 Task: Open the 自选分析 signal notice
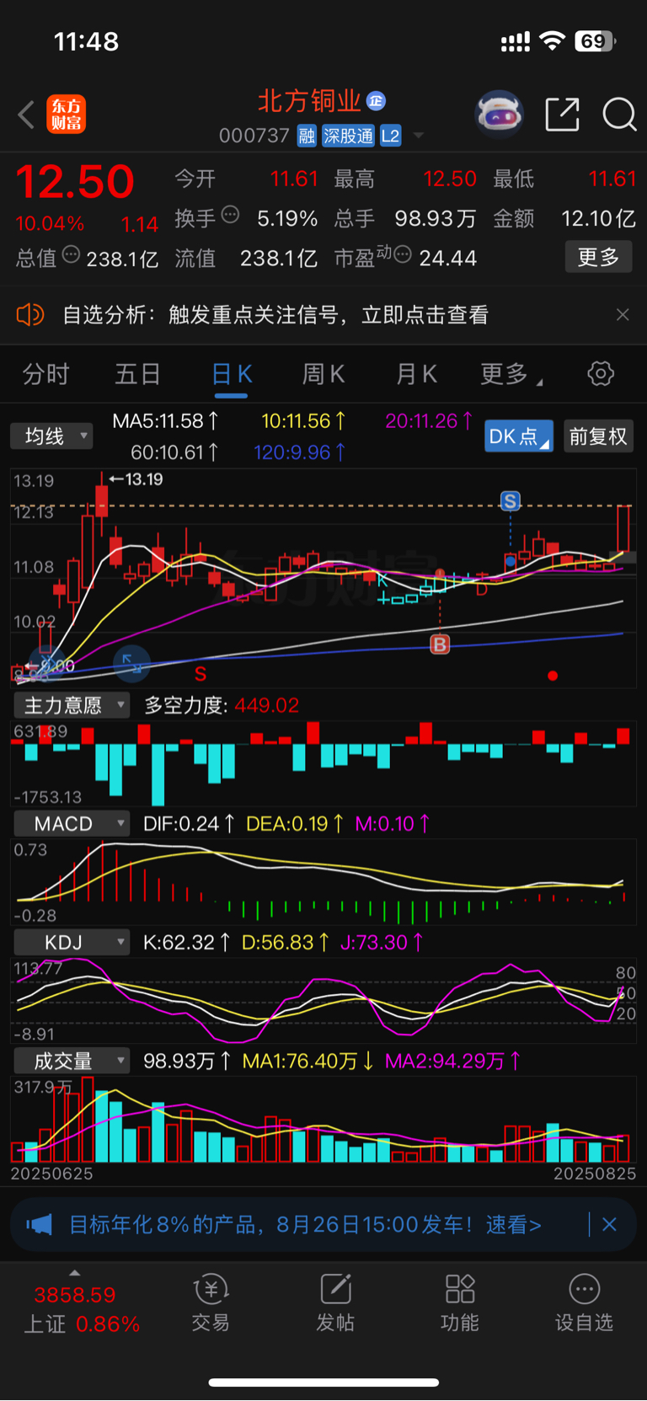(x=275, y=315)
